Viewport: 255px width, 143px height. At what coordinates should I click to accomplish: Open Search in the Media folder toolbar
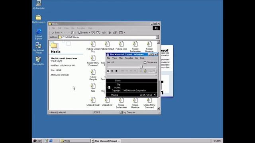click(82, 33)
